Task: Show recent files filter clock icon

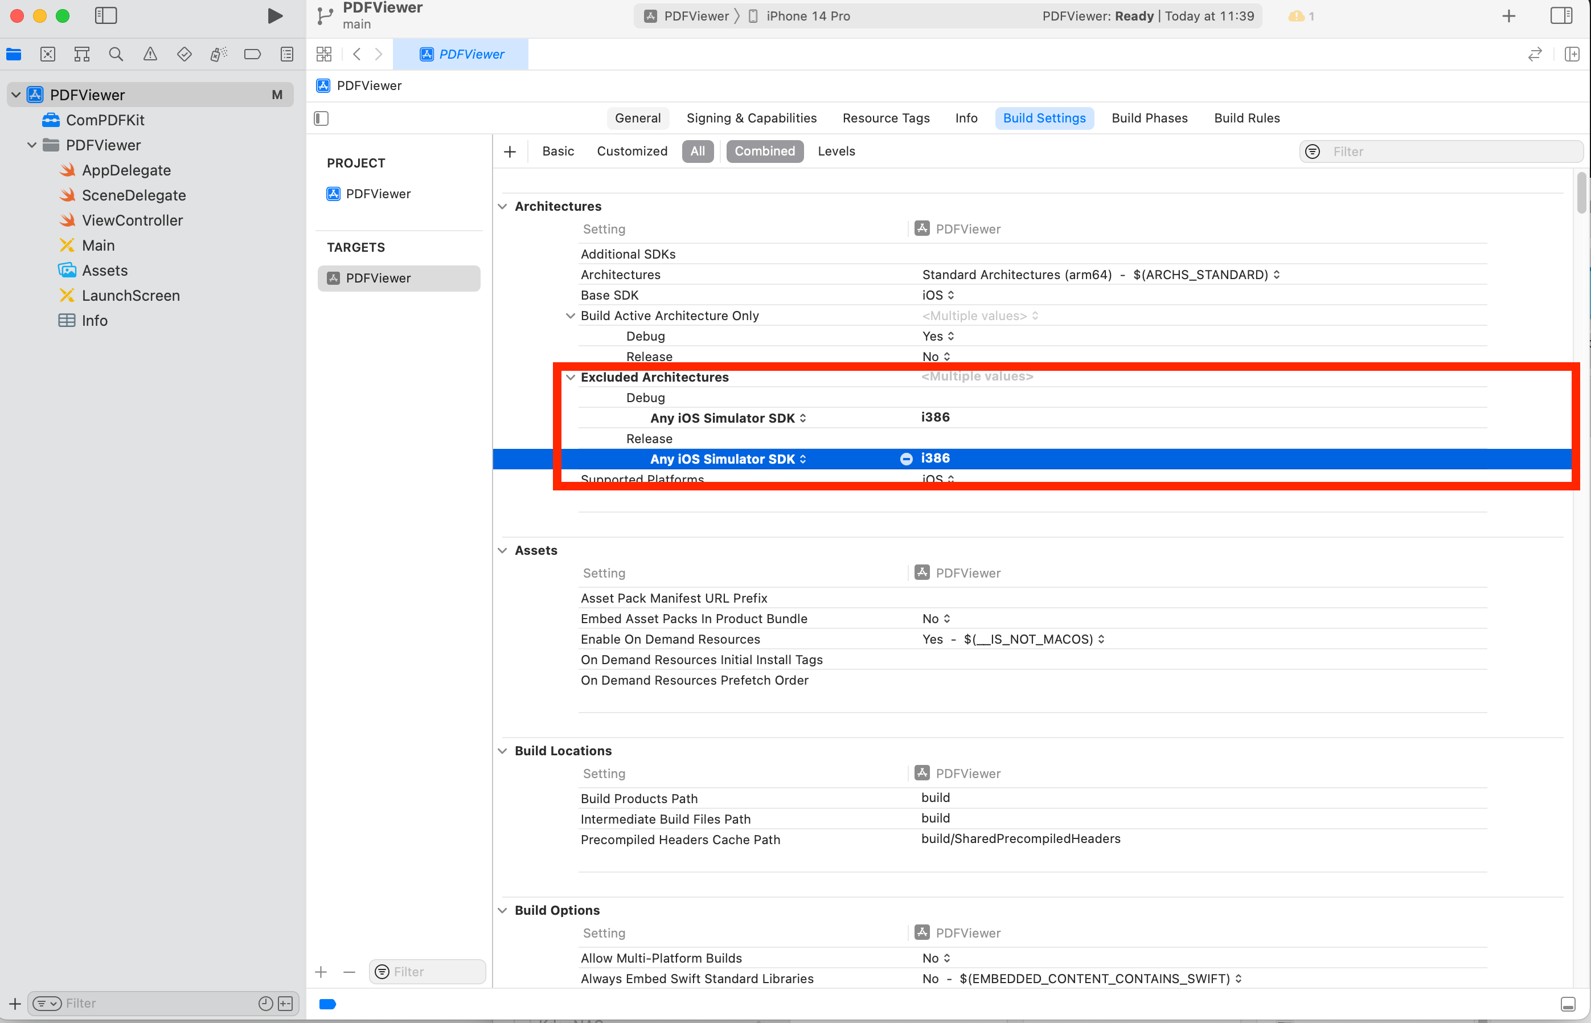Action: pos(265,1004)
